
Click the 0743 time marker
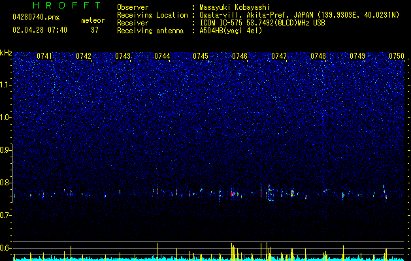pos(123,56)
